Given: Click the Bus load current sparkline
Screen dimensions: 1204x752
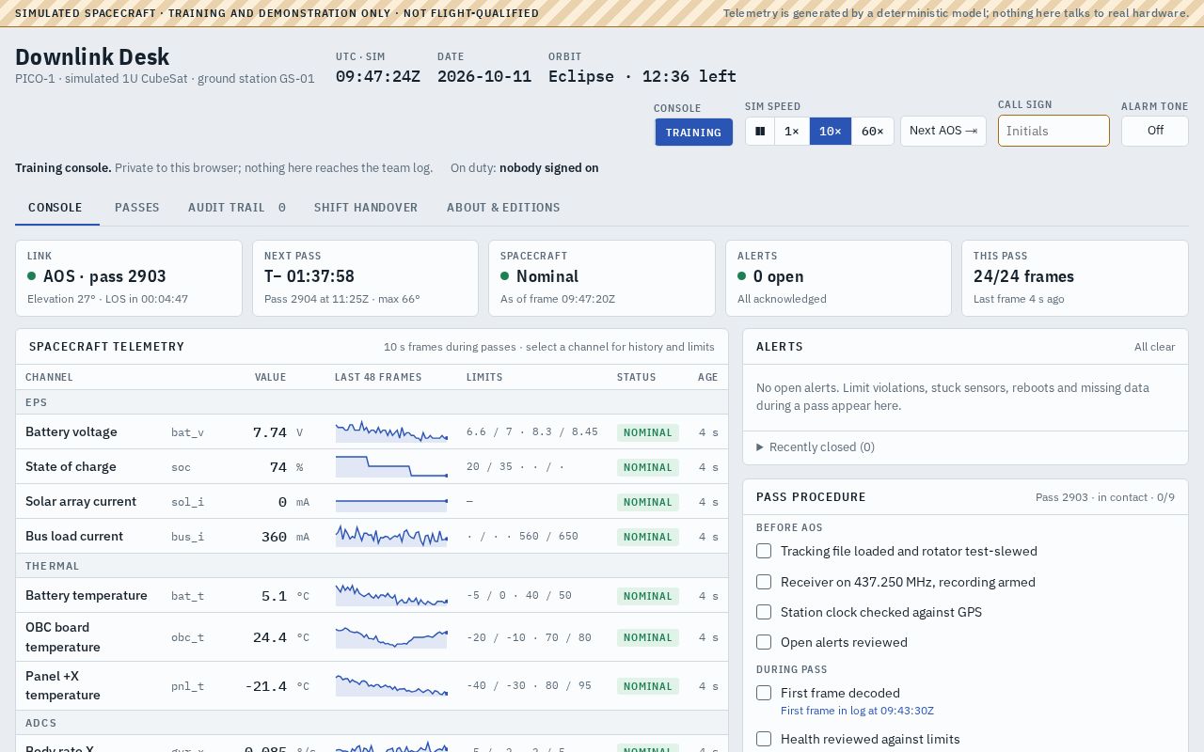Looking at the screenshot, I should point(391,537).
